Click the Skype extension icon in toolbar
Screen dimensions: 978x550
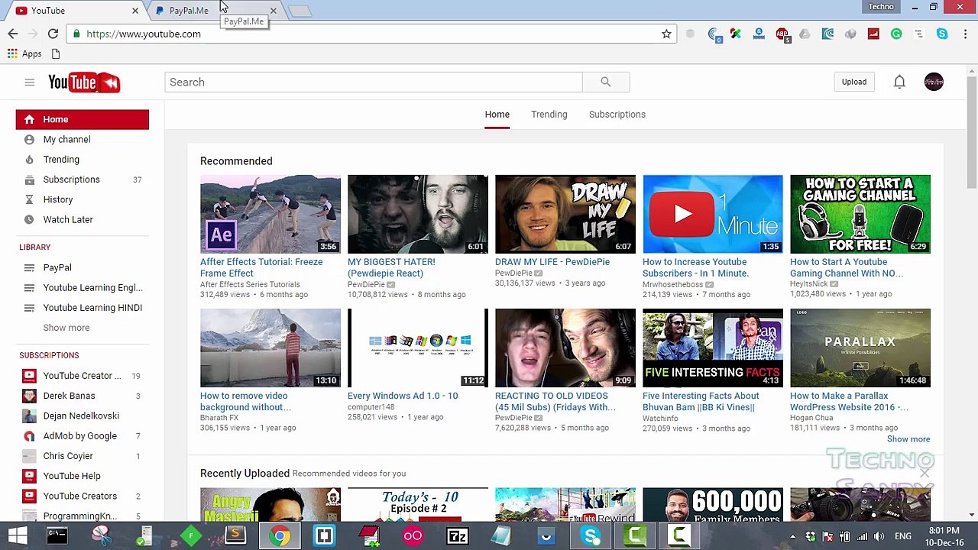point(942,34)
